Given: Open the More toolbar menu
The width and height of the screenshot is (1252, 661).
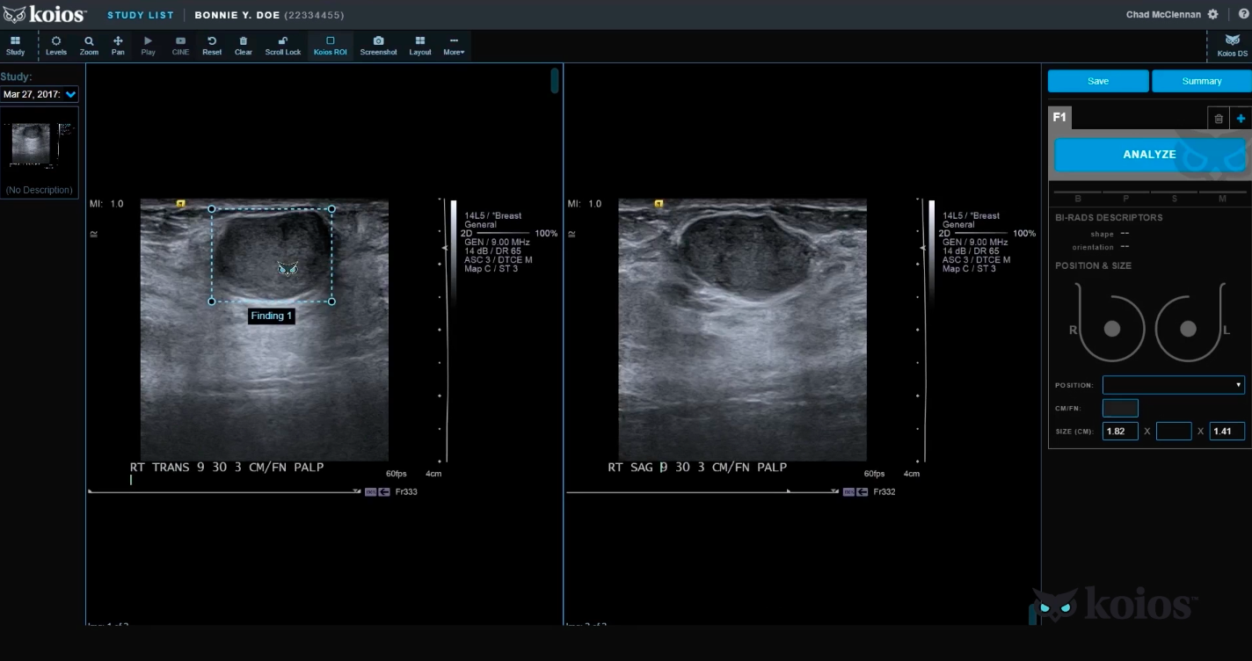Looking at the screenshot, I should (x=454, y=46).
